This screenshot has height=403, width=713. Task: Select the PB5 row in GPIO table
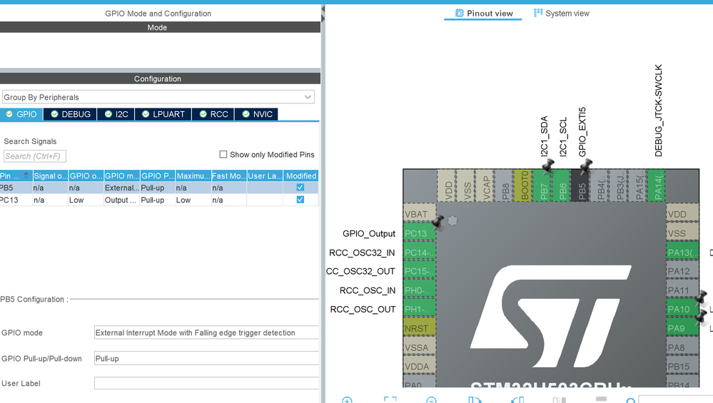tap(159, 188)
